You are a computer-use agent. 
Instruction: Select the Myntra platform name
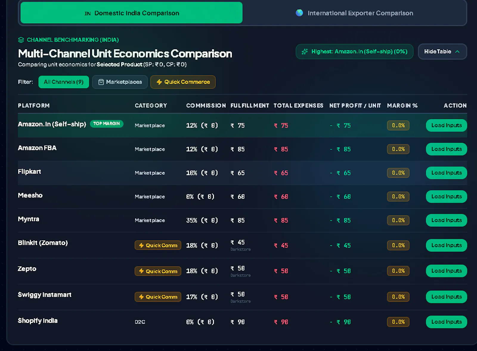[28, 219]
